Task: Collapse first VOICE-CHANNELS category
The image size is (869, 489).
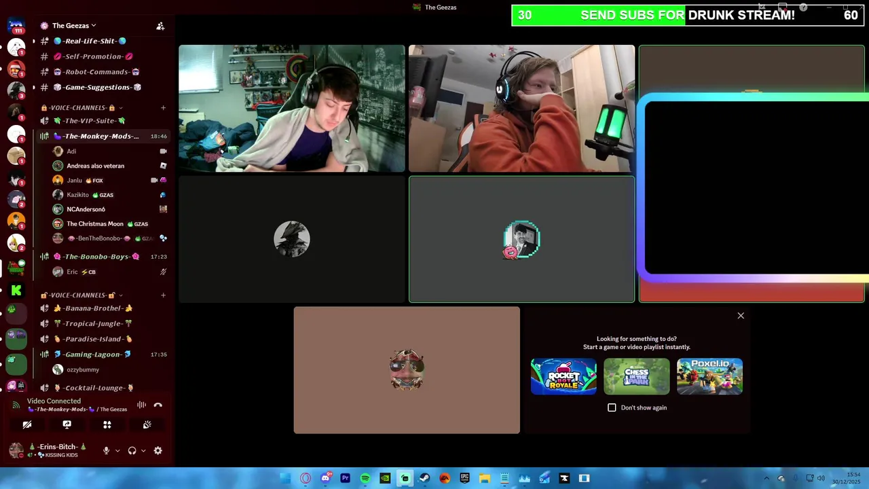Action: click(x=81, y=107)
